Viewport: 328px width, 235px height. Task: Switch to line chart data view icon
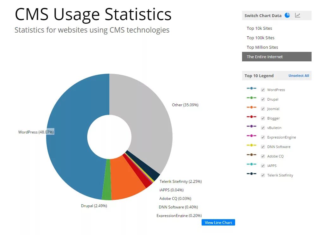click(x=297, y=15)
